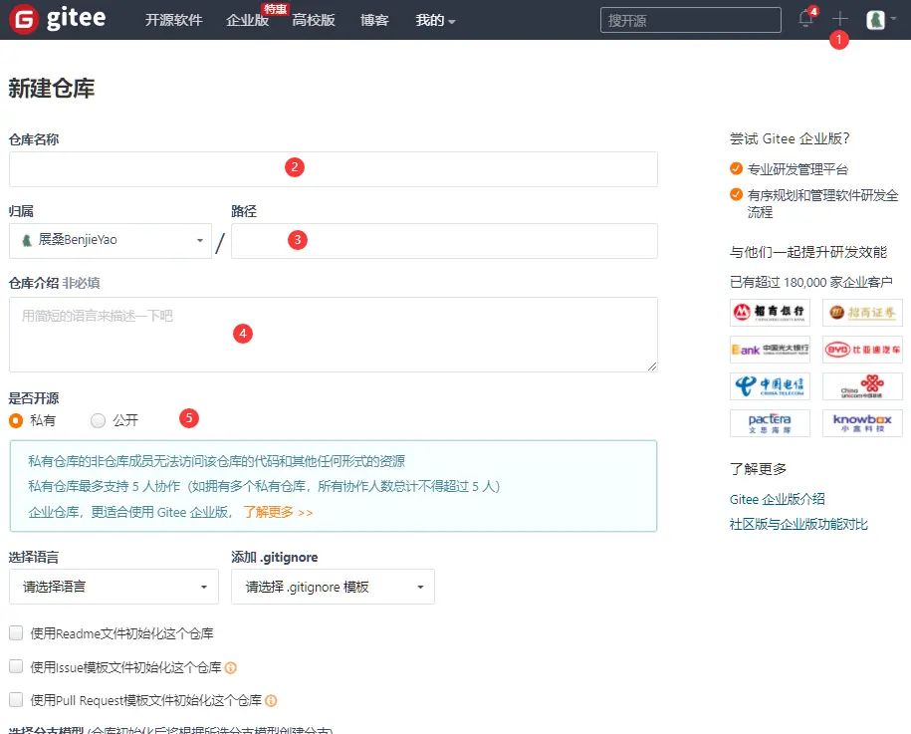This screenshot has width=911, height=734.
Task: Open the .gitignore template dropdown
Action: pos(333,587)
